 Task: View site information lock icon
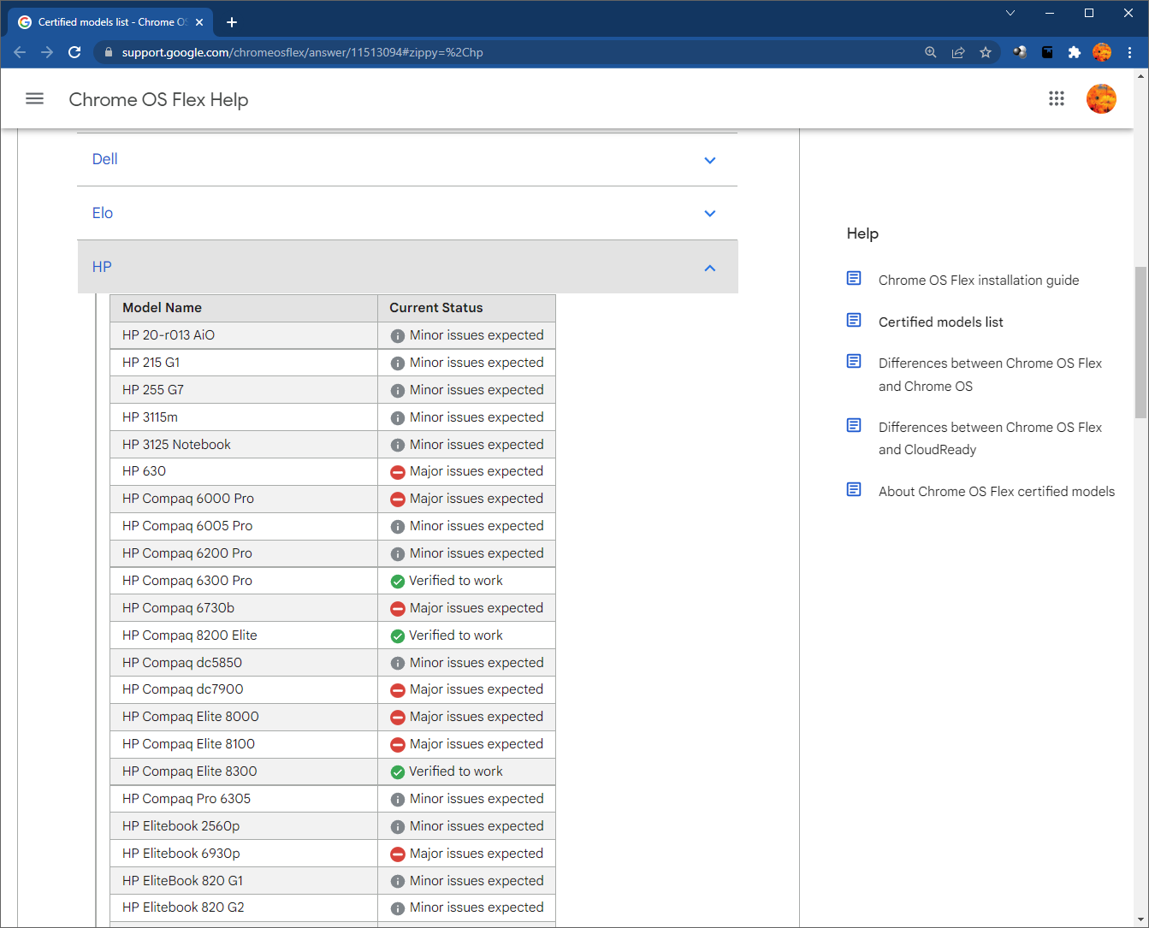pos(108,52)
